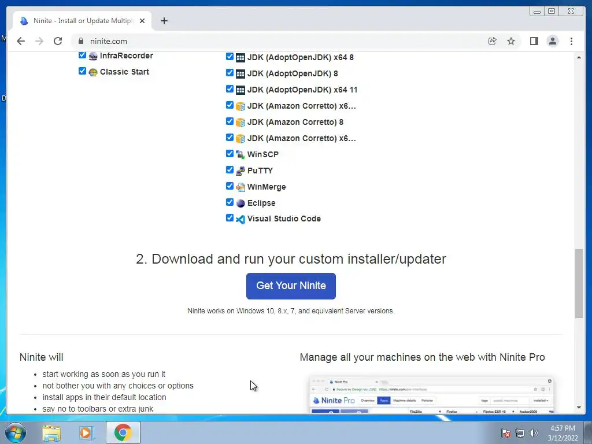Click the Classic Start app icon
The width and height of the screenshot is (592, 444).
[x=93, y=72]
